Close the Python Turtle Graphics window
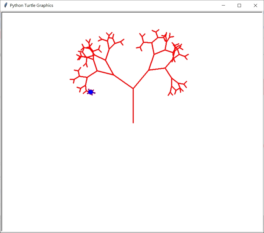Viewport: 264px width, 233px height. 255,5
